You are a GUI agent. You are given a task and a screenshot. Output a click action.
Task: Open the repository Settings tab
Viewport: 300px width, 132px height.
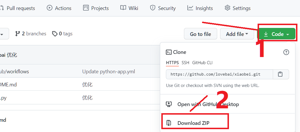(x=238, y=8)
